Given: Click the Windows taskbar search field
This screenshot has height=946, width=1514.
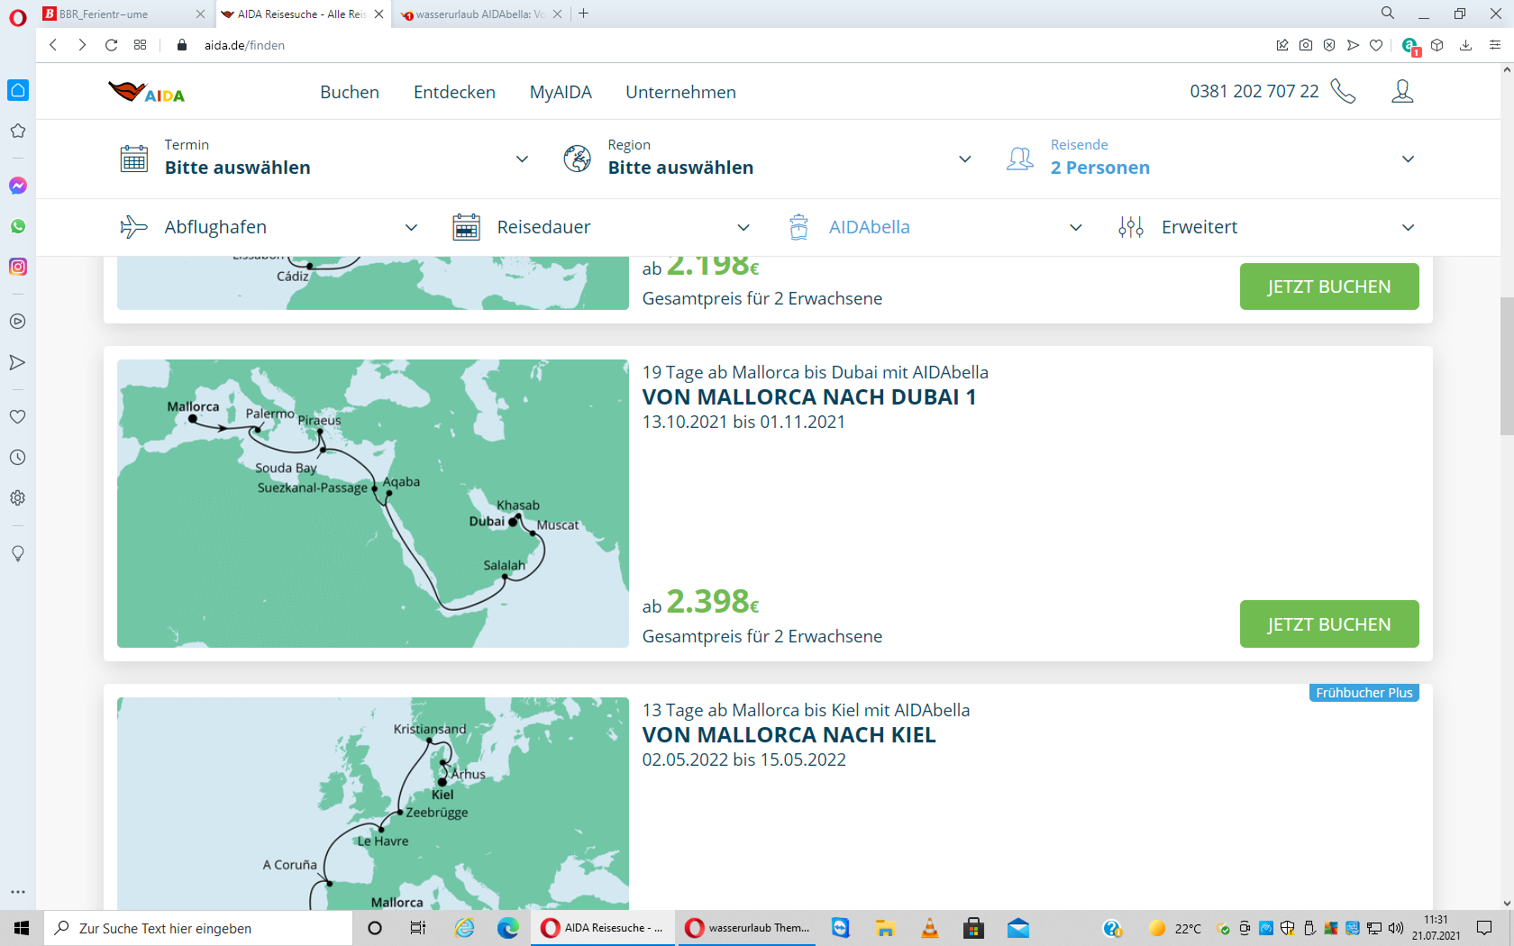Looking at the screenshot, I should 198,928.
